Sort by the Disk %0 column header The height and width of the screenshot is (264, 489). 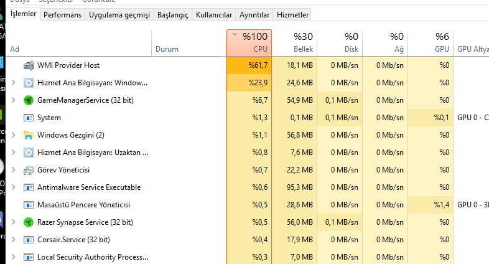(x=340, y=43)
